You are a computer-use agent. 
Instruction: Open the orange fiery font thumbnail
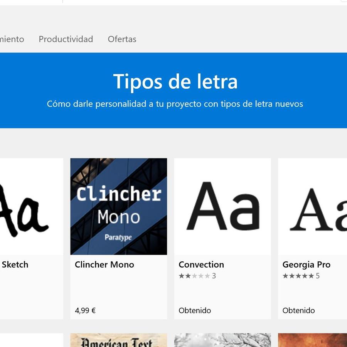pyautogui.click(x=312, y=340)
